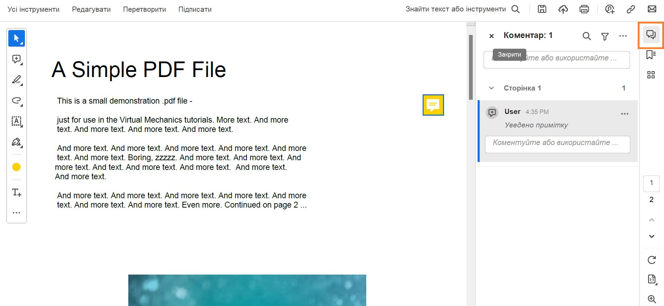Screen dimensions: 664x306
Task: Open the Перетворити menu
Action: coord(145,9)
